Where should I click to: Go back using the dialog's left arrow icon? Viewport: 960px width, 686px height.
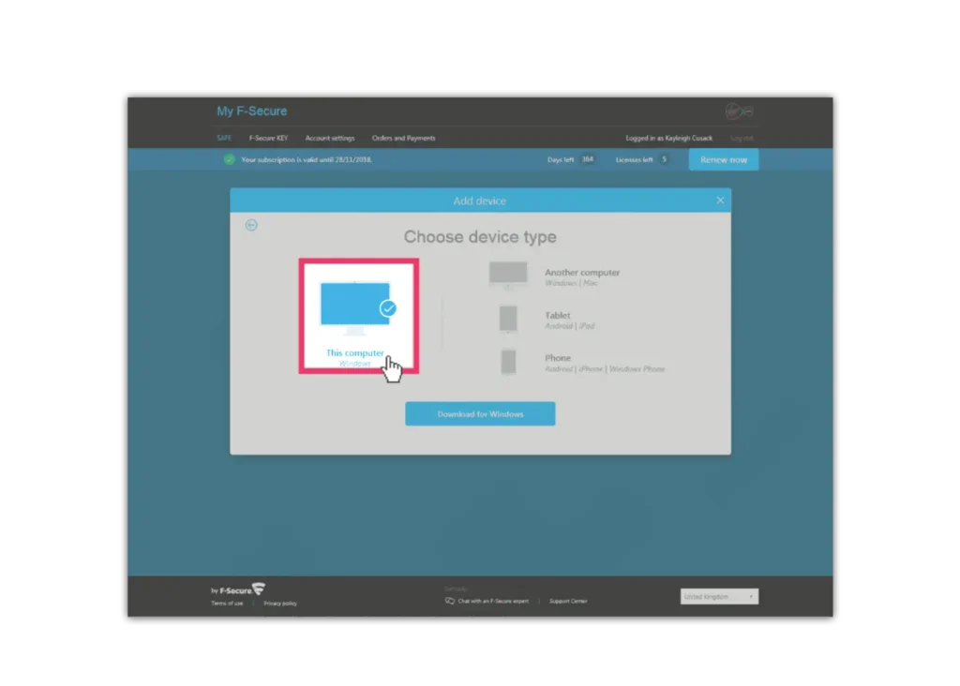[x=251, y=225]
